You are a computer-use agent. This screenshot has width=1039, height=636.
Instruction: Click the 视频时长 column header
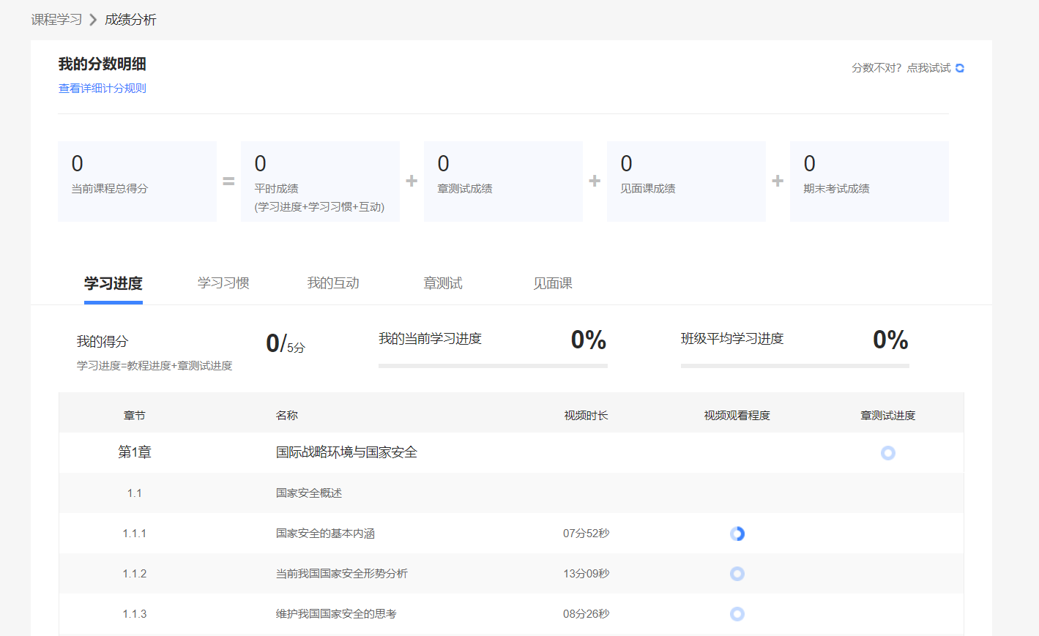pos(586,416)
